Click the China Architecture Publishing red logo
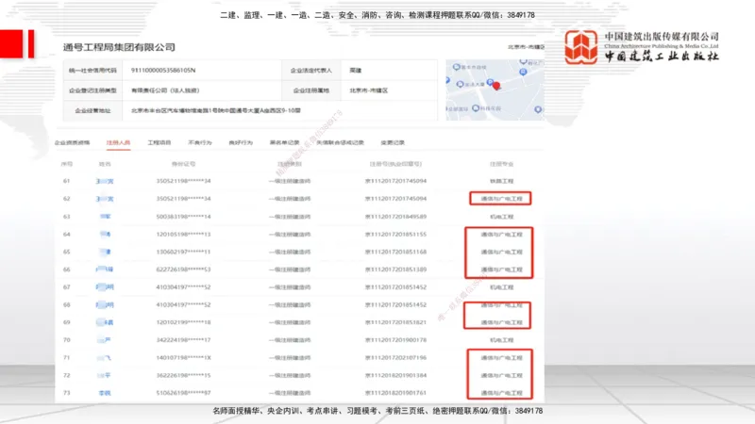755x424 pixels. coord(581,46)
